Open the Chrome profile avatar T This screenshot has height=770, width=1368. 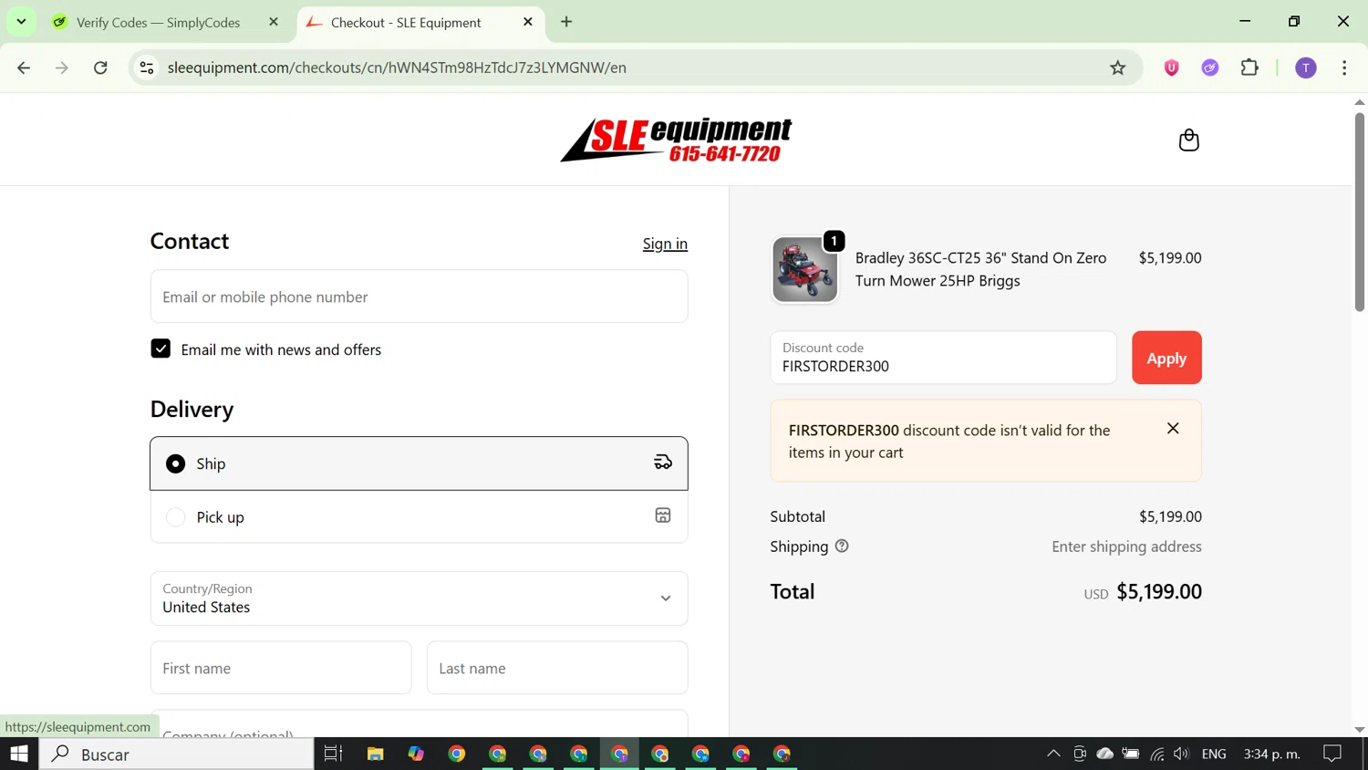[1306, 68]
